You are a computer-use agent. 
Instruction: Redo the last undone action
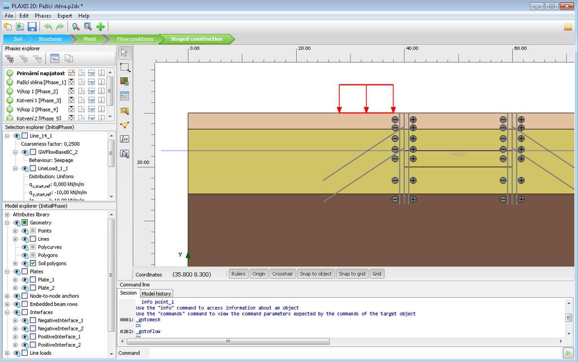[x=60, y=27]
